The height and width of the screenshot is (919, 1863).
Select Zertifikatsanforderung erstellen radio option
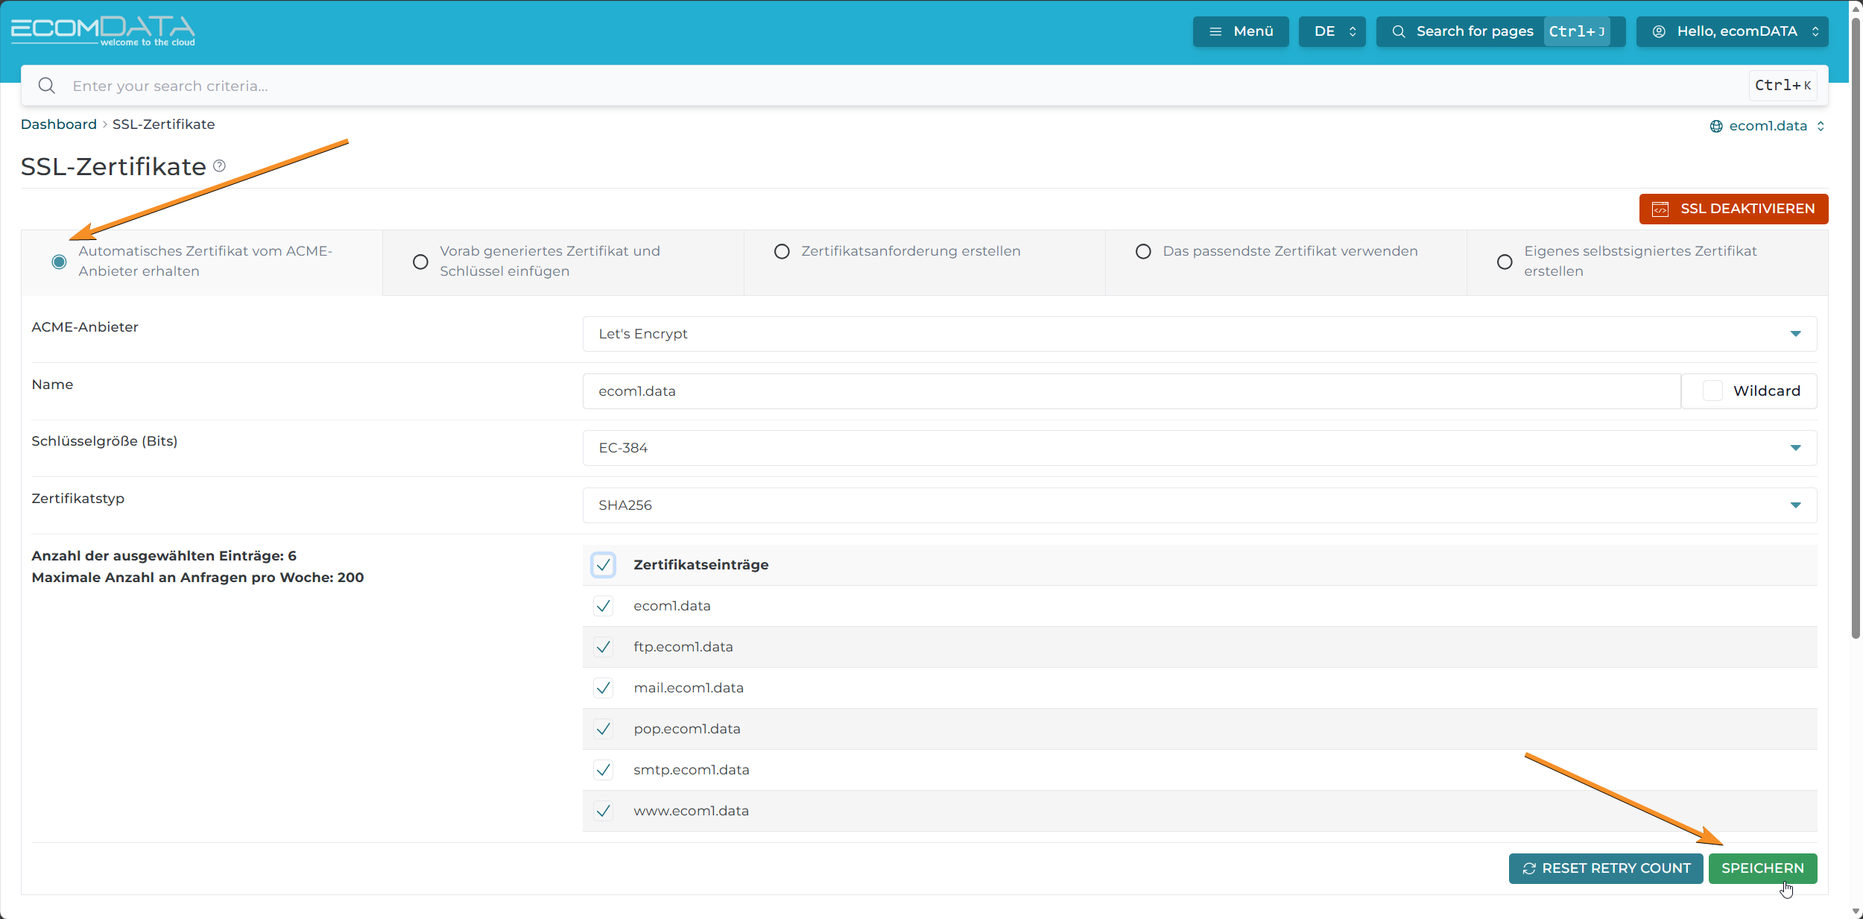click(x=782, y=251)
